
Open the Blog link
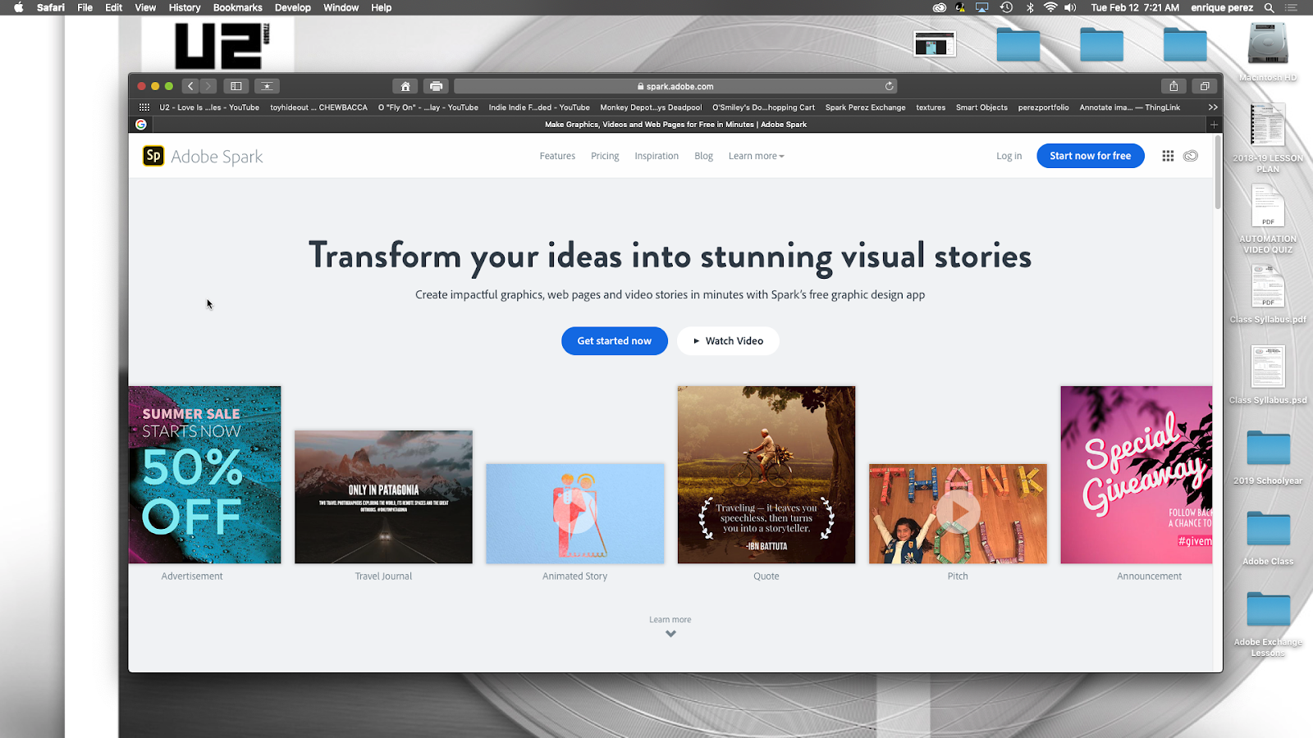[x=703, y=156]
